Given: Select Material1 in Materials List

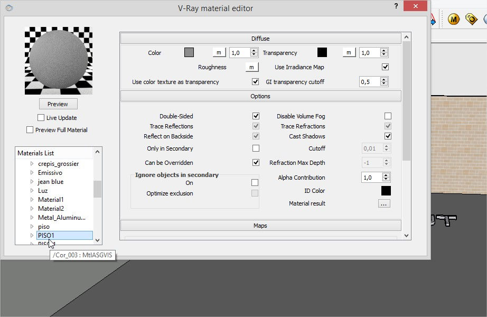Looking at the screenshot, I should pos(51,200).
